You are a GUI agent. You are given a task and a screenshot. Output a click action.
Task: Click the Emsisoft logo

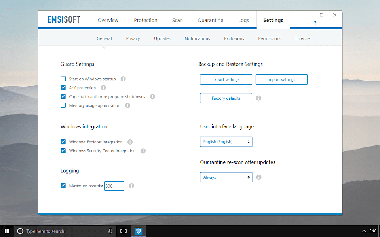[x=64, y=19]
